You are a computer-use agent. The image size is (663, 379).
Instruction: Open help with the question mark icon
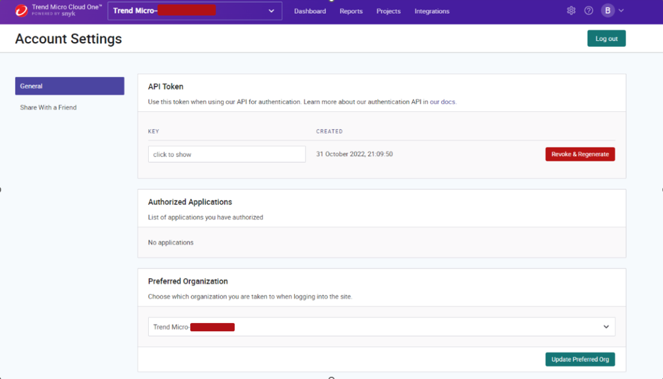click(x=589, y=11)
